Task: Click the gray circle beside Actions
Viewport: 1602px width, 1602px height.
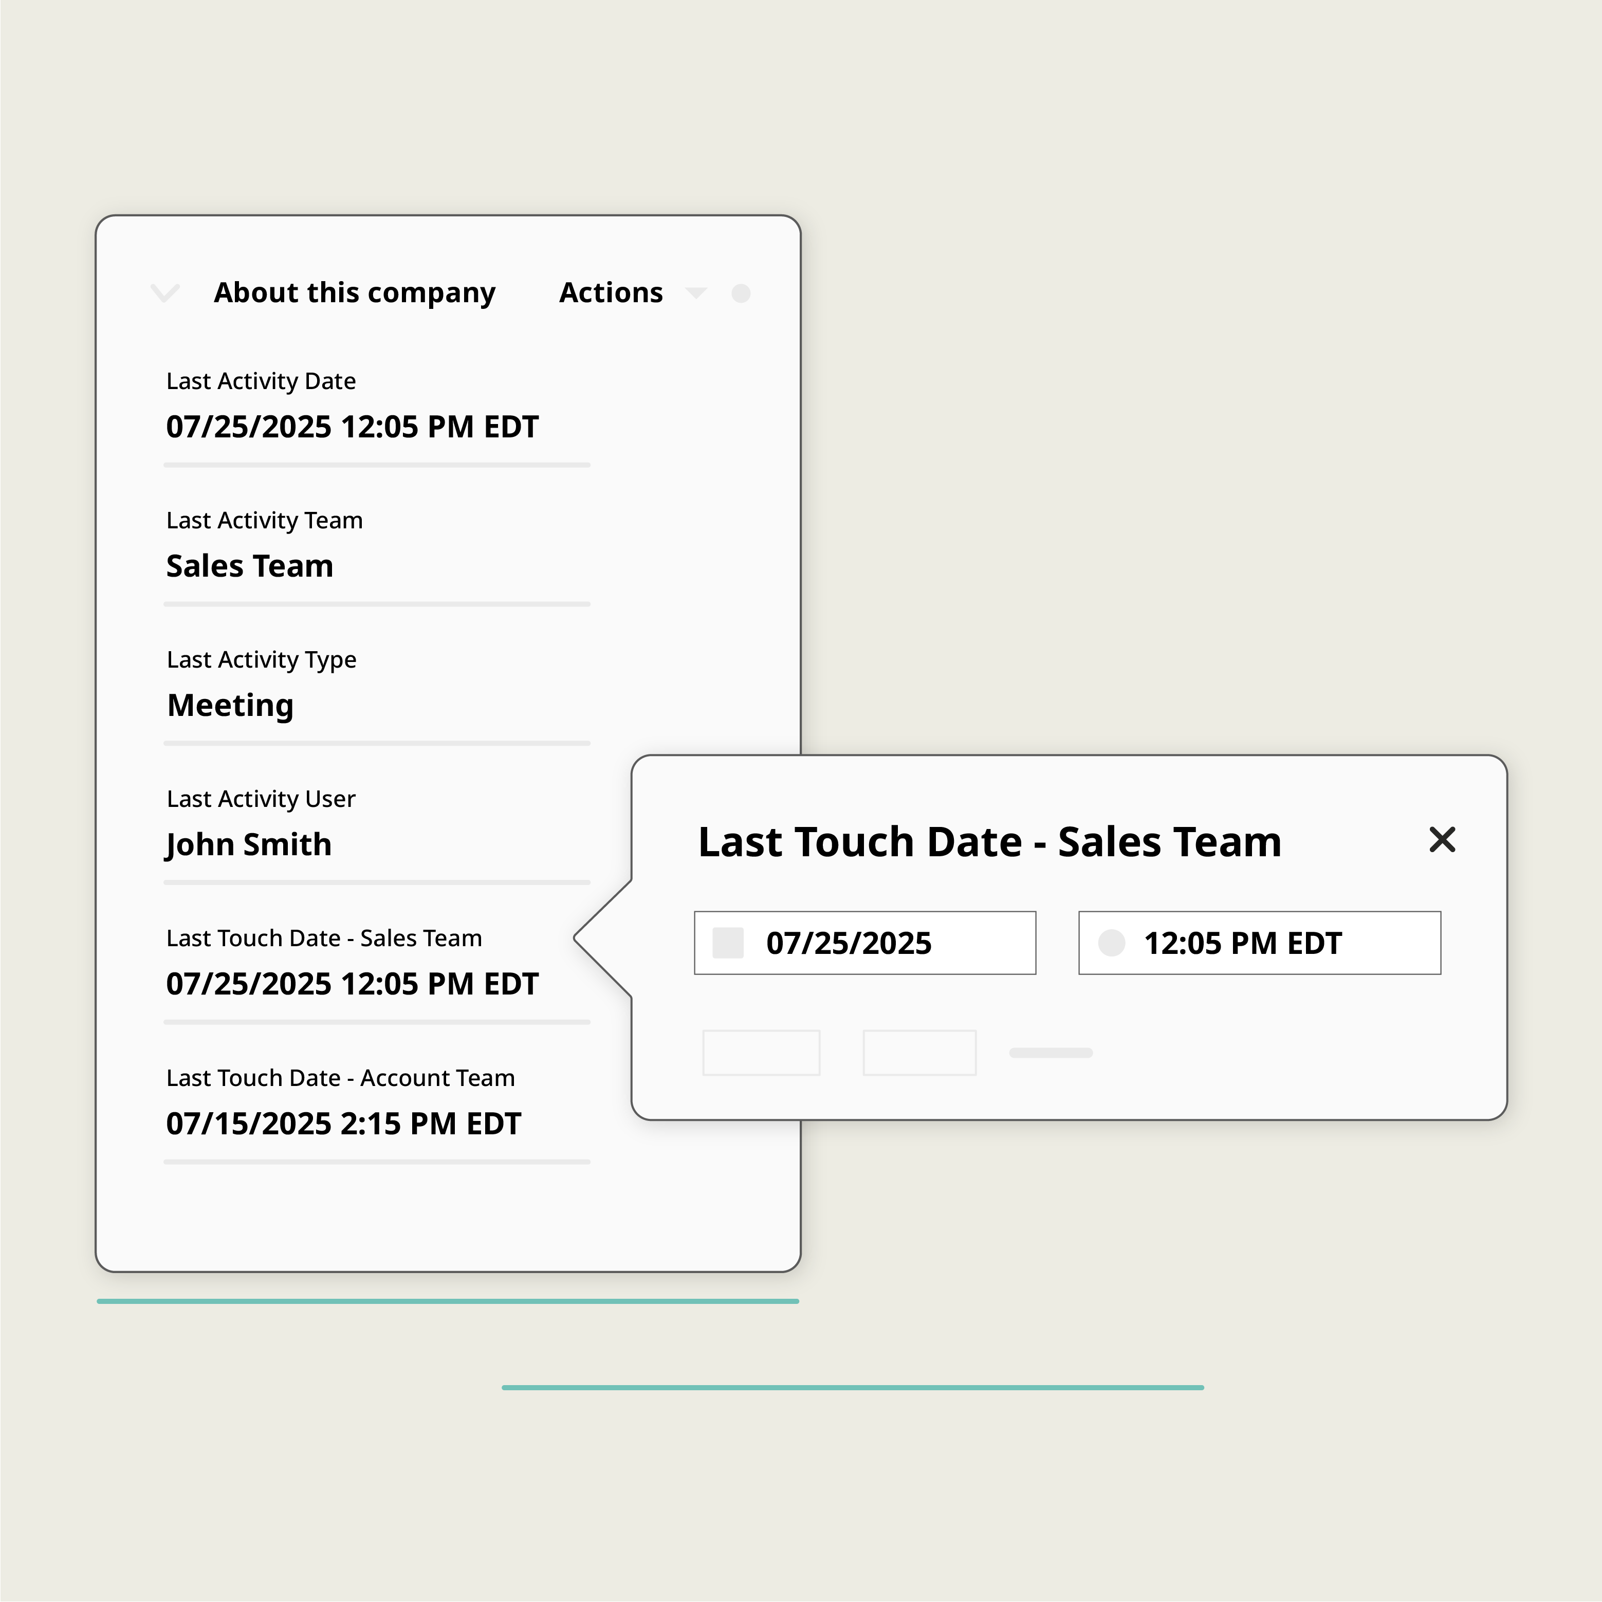Action: 741,293
